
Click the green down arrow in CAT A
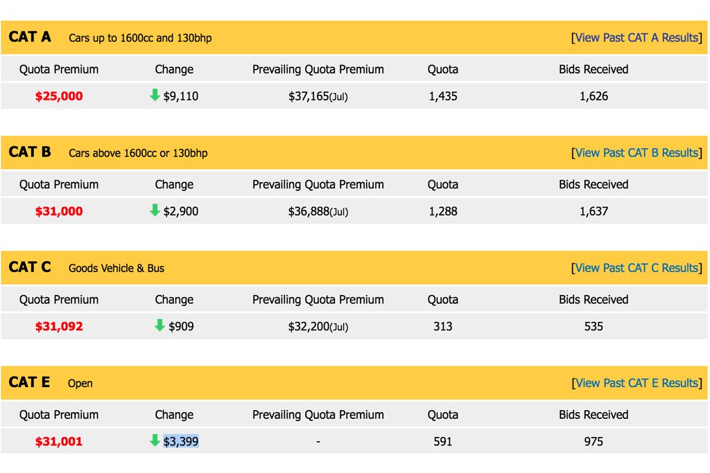[155, 95]
